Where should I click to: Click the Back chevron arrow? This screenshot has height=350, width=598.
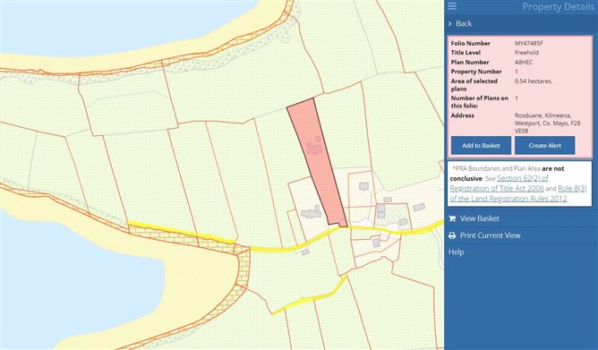pos(450,23)
